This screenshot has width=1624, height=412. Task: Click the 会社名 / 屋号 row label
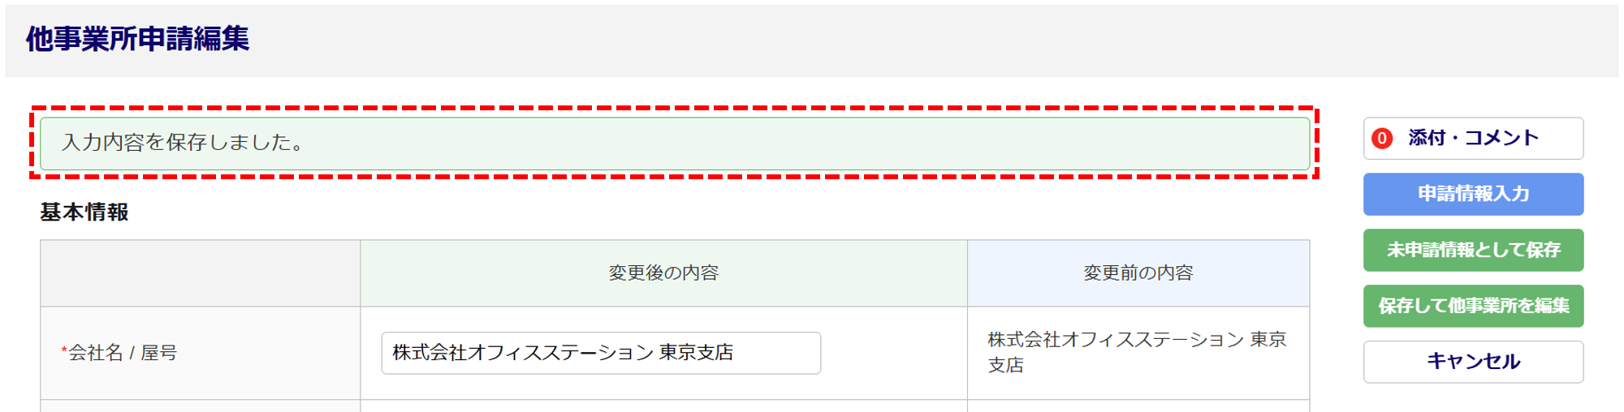[x=123, y=353]
